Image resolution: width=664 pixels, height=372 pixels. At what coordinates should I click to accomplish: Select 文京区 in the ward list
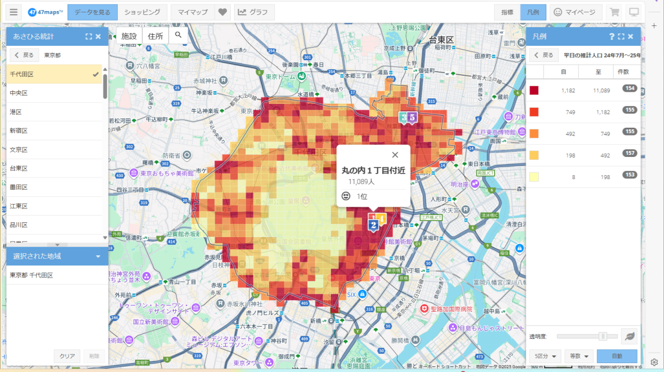(54, 150)
